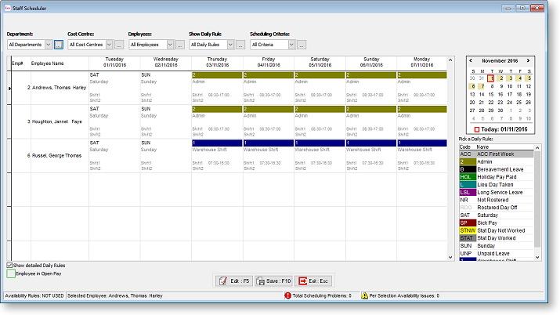Toggle the Employee in Open Pay box
This screenshot has height=315, width=560.
10,273
